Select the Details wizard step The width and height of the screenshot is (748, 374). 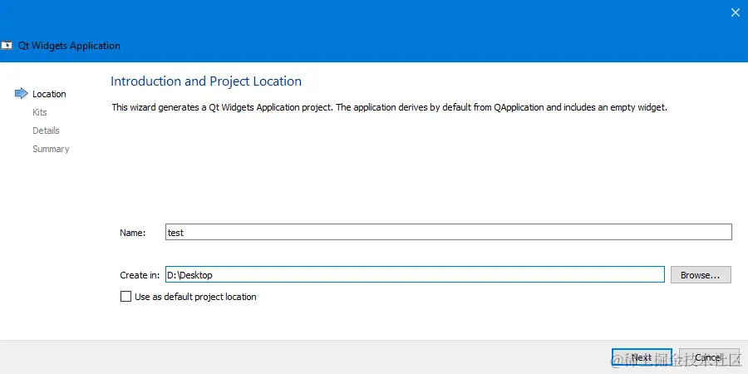pyautogui.click(x=46, y=130)
